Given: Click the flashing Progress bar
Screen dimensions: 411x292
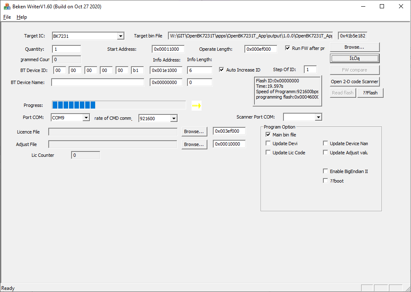Looking at the screenshot, I should (119, 105).
